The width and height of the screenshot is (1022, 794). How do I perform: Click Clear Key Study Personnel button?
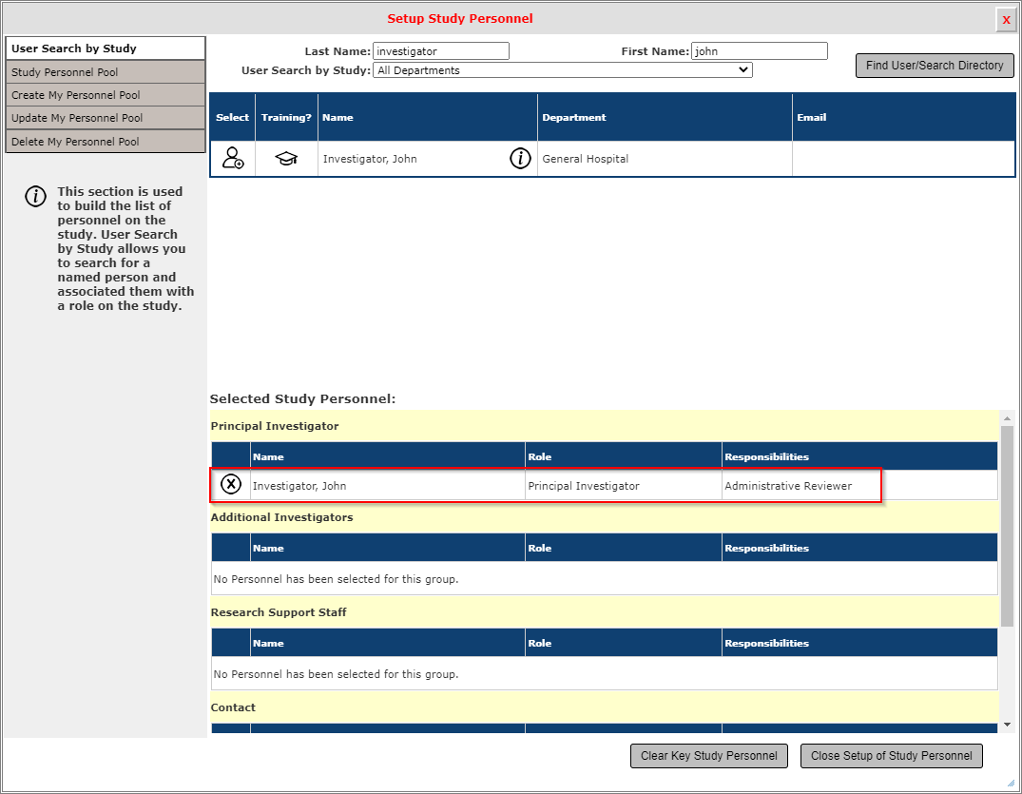coord(708,756)
